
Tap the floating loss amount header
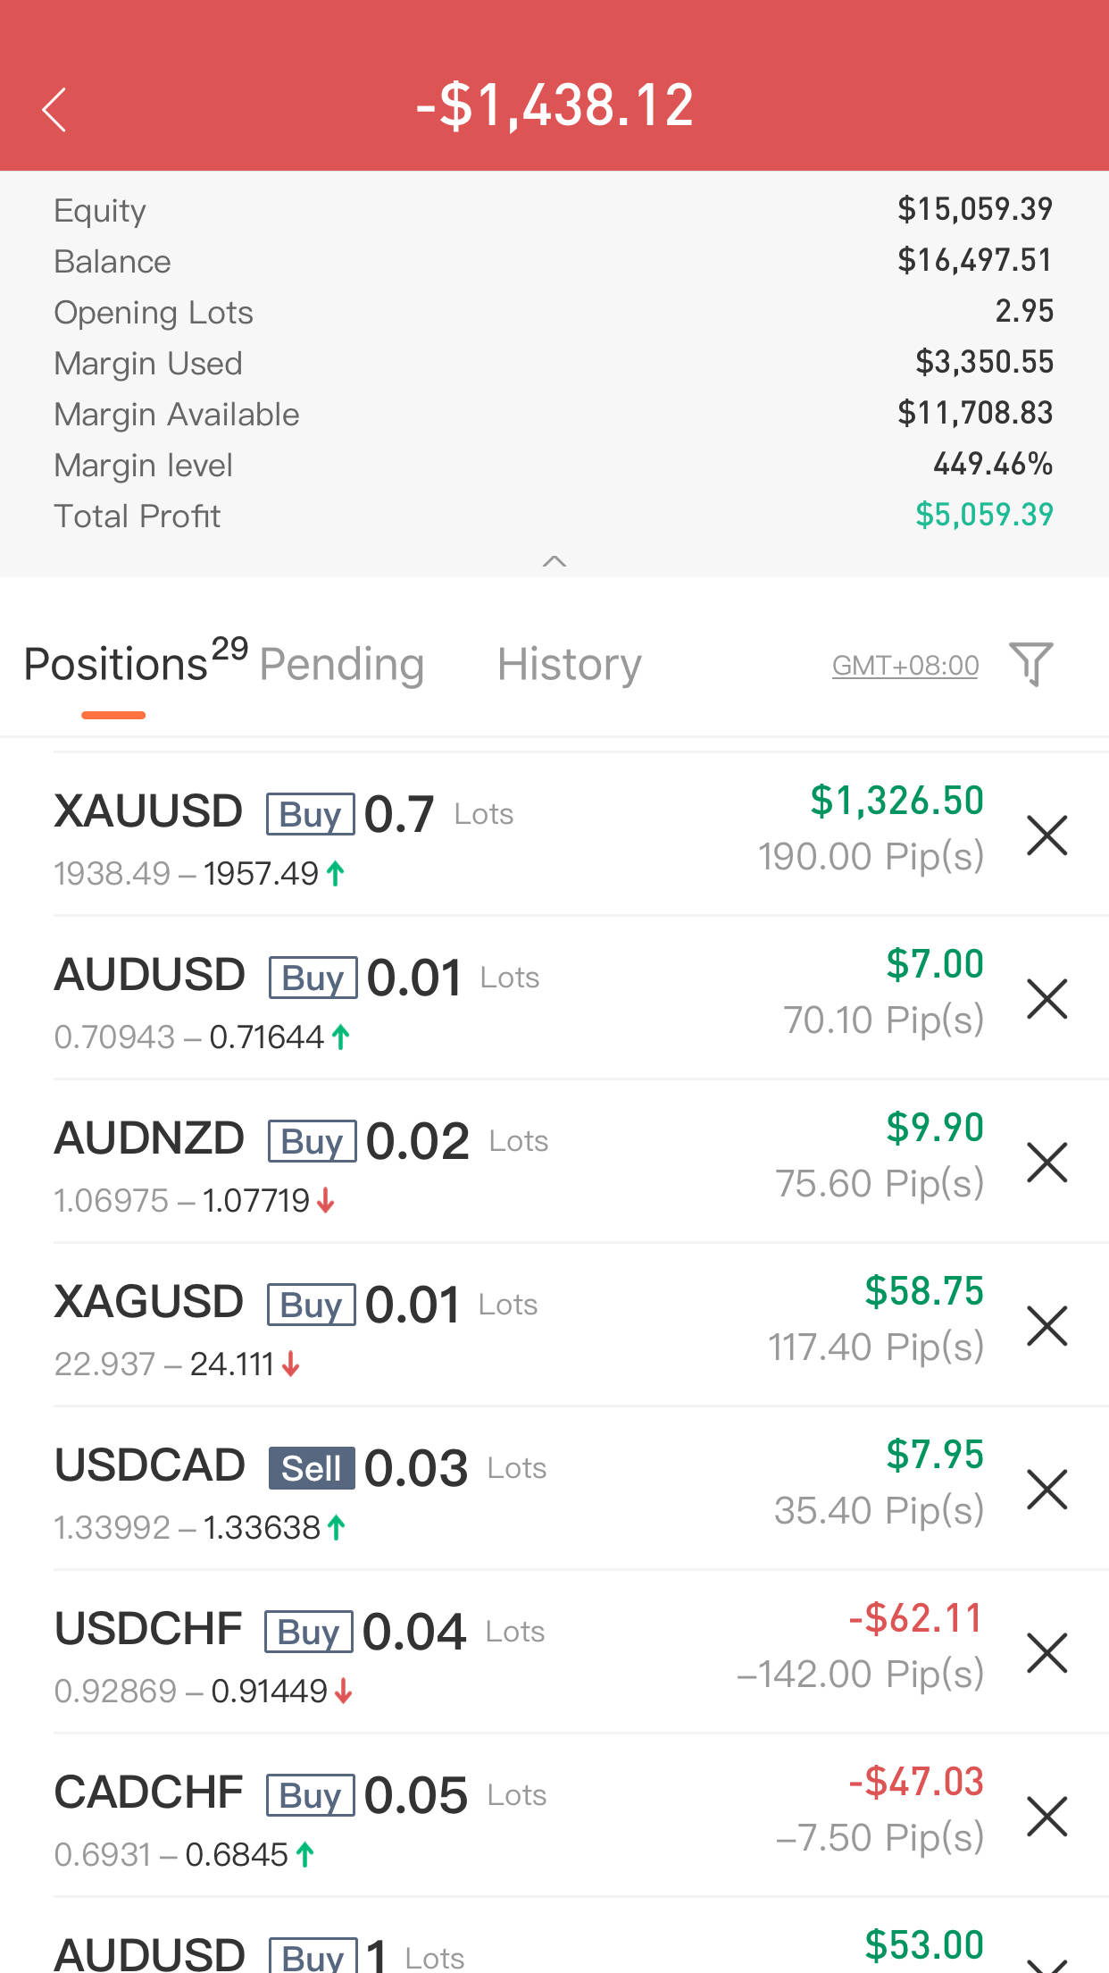tap(554, 105)
